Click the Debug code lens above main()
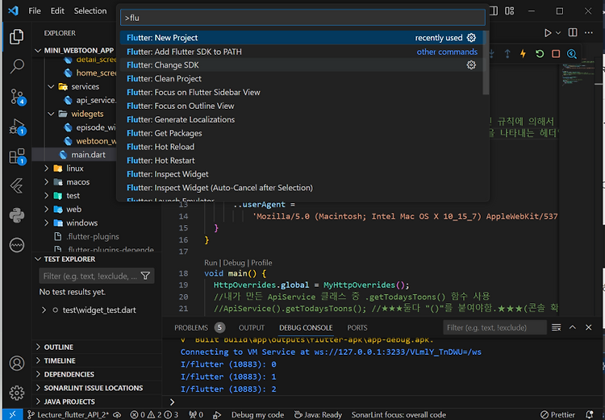The width and height of the screenshot is (605, 420). pyautogui.click(x=234, y=263)
